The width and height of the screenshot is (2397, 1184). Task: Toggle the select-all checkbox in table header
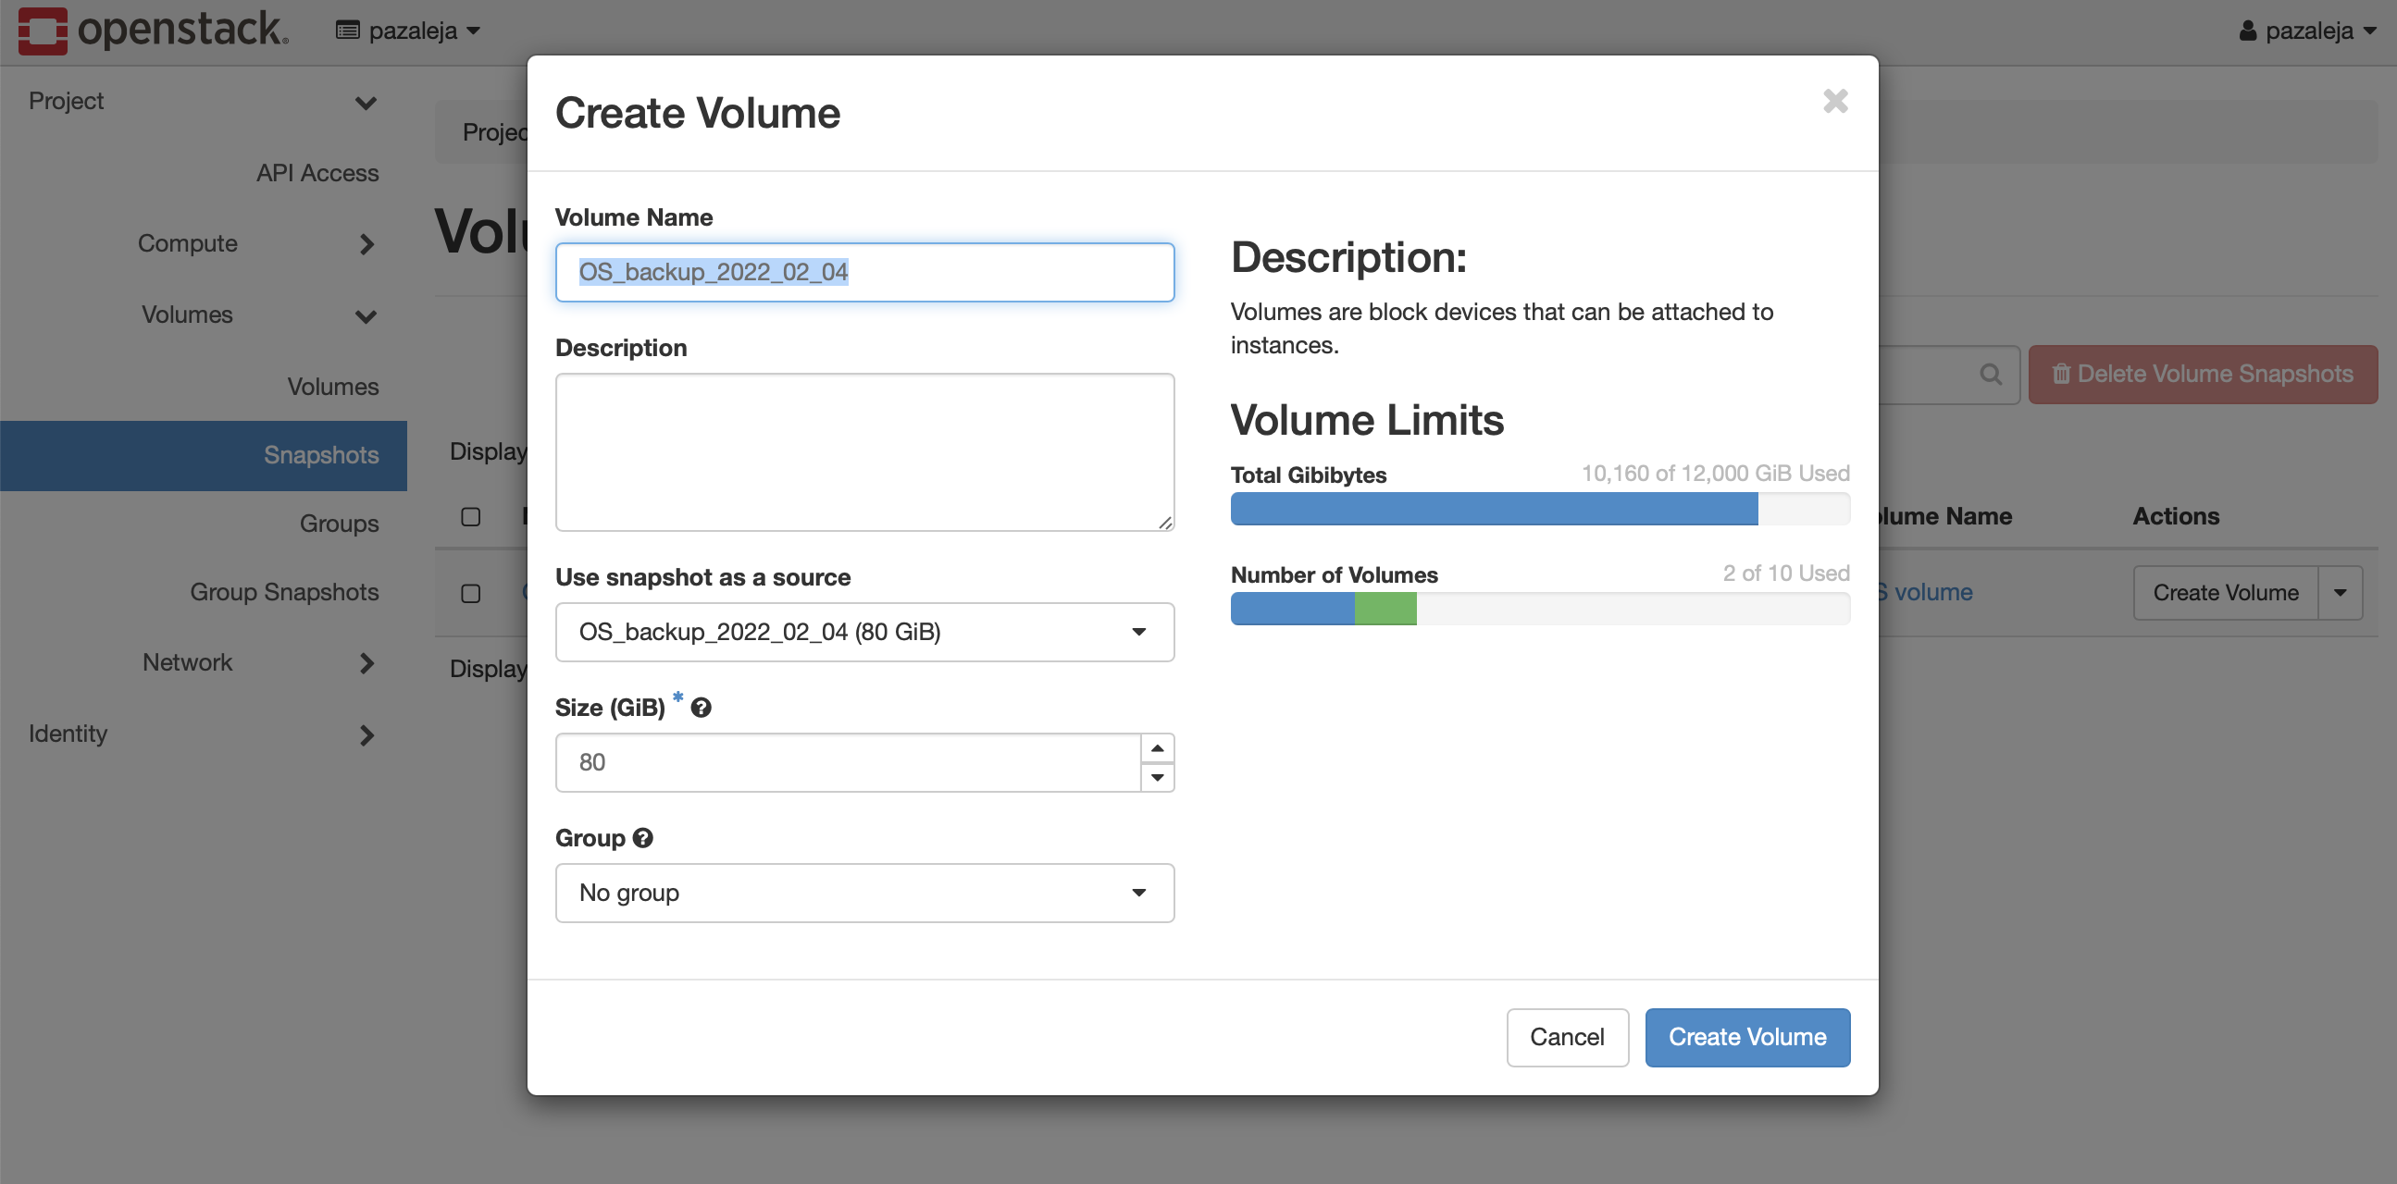click(x=471, y=516)
